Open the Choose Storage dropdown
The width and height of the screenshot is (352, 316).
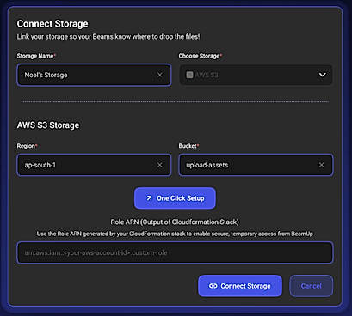[x=256, y=75]
